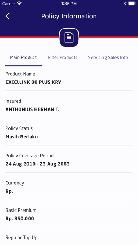The height and width of the screenshot is (245, 138).
Task: Tap insured name ANTHONIUS HERMAN T.
Action: coord(32,109)
